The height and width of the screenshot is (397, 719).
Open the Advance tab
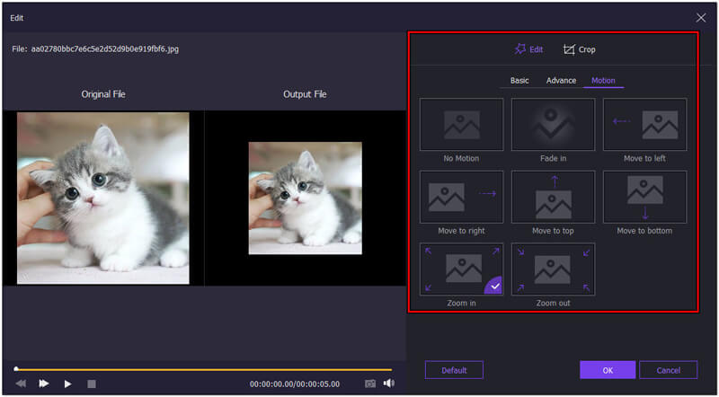point(561,81)
